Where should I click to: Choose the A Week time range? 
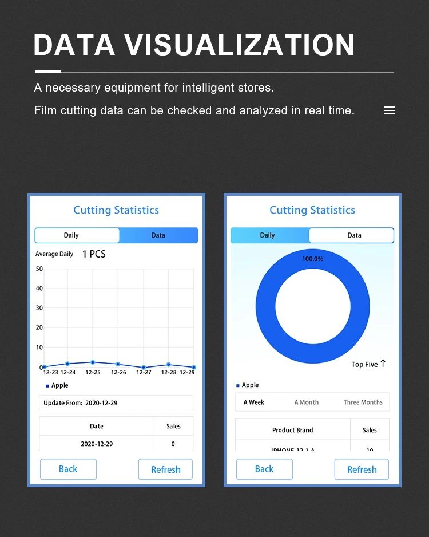click(x=254, y=402)
